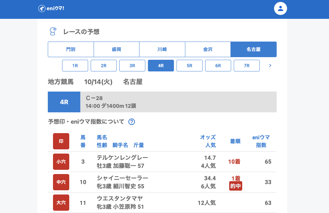
Task: Open the 金沢 racecourse tab
Action: coord(208,49)
